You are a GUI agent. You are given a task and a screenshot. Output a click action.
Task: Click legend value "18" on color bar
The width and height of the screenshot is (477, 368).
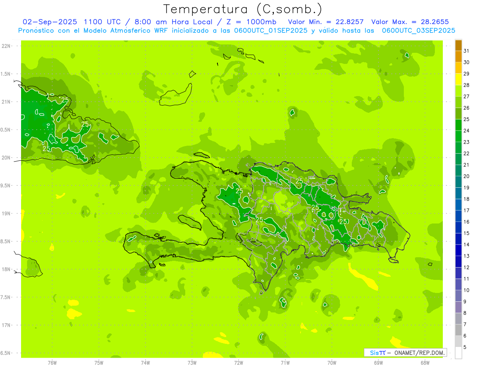pos(466,199)
